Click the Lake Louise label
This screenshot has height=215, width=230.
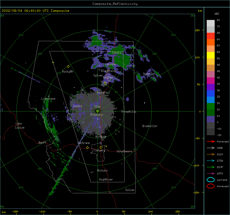click(x=20, y=126)
